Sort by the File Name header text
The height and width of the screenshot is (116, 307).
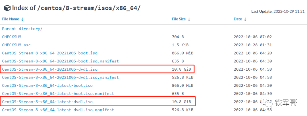(x=11, y=19)
